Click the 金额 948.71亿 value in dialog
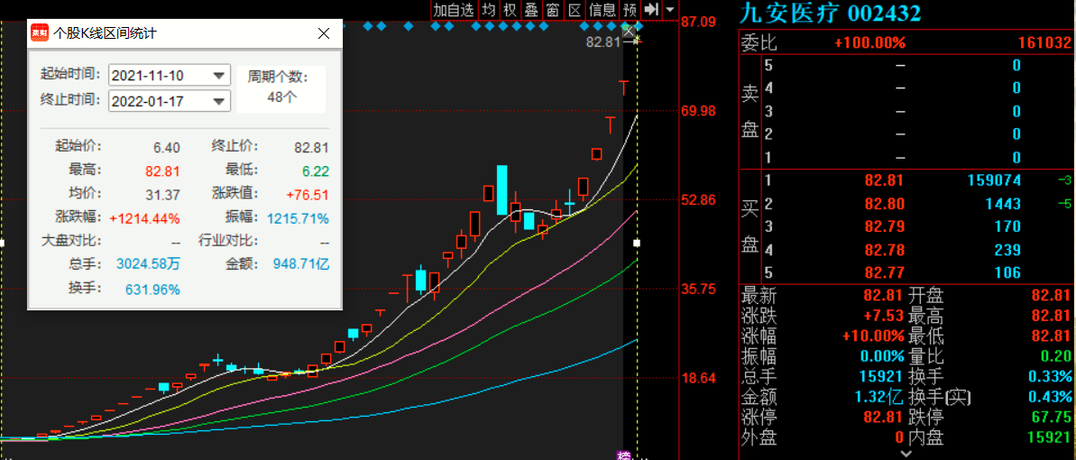The image size is (1076, 460). [x=301, y=264]
